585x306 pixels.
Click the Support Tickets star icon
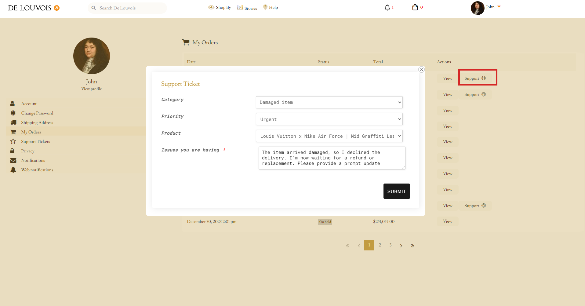(13, 141)
